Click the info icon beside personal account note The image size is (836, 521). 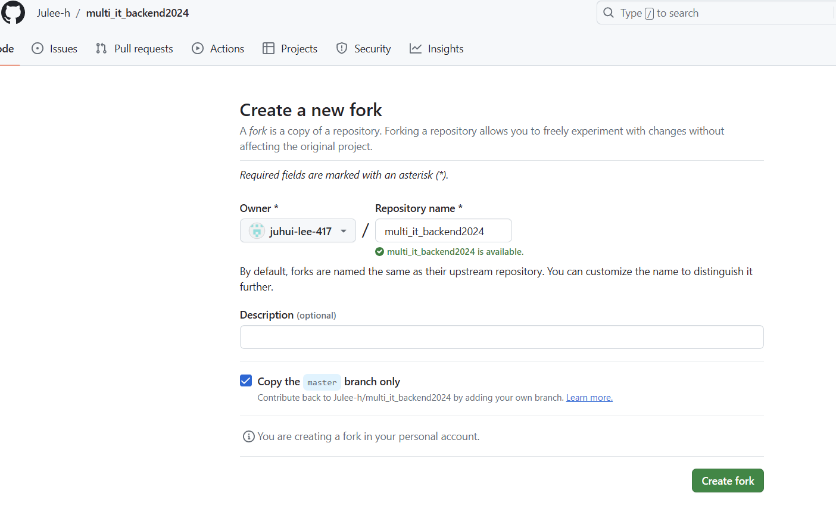click(249, 436)
